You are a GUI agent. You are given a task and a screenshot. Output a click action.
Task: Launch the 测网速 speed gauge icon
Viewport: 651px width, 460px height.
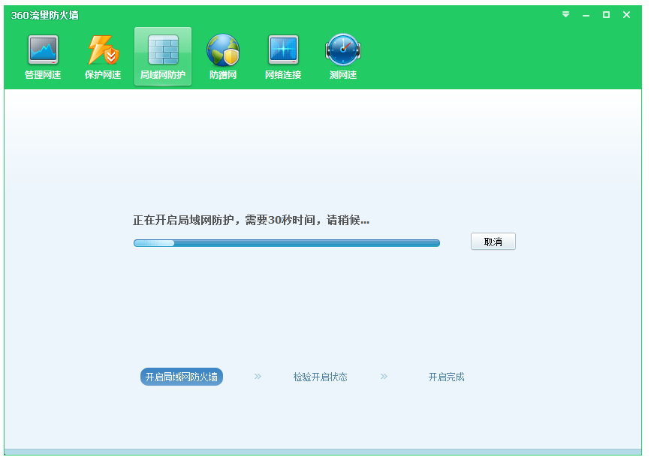tap(343, 56)
